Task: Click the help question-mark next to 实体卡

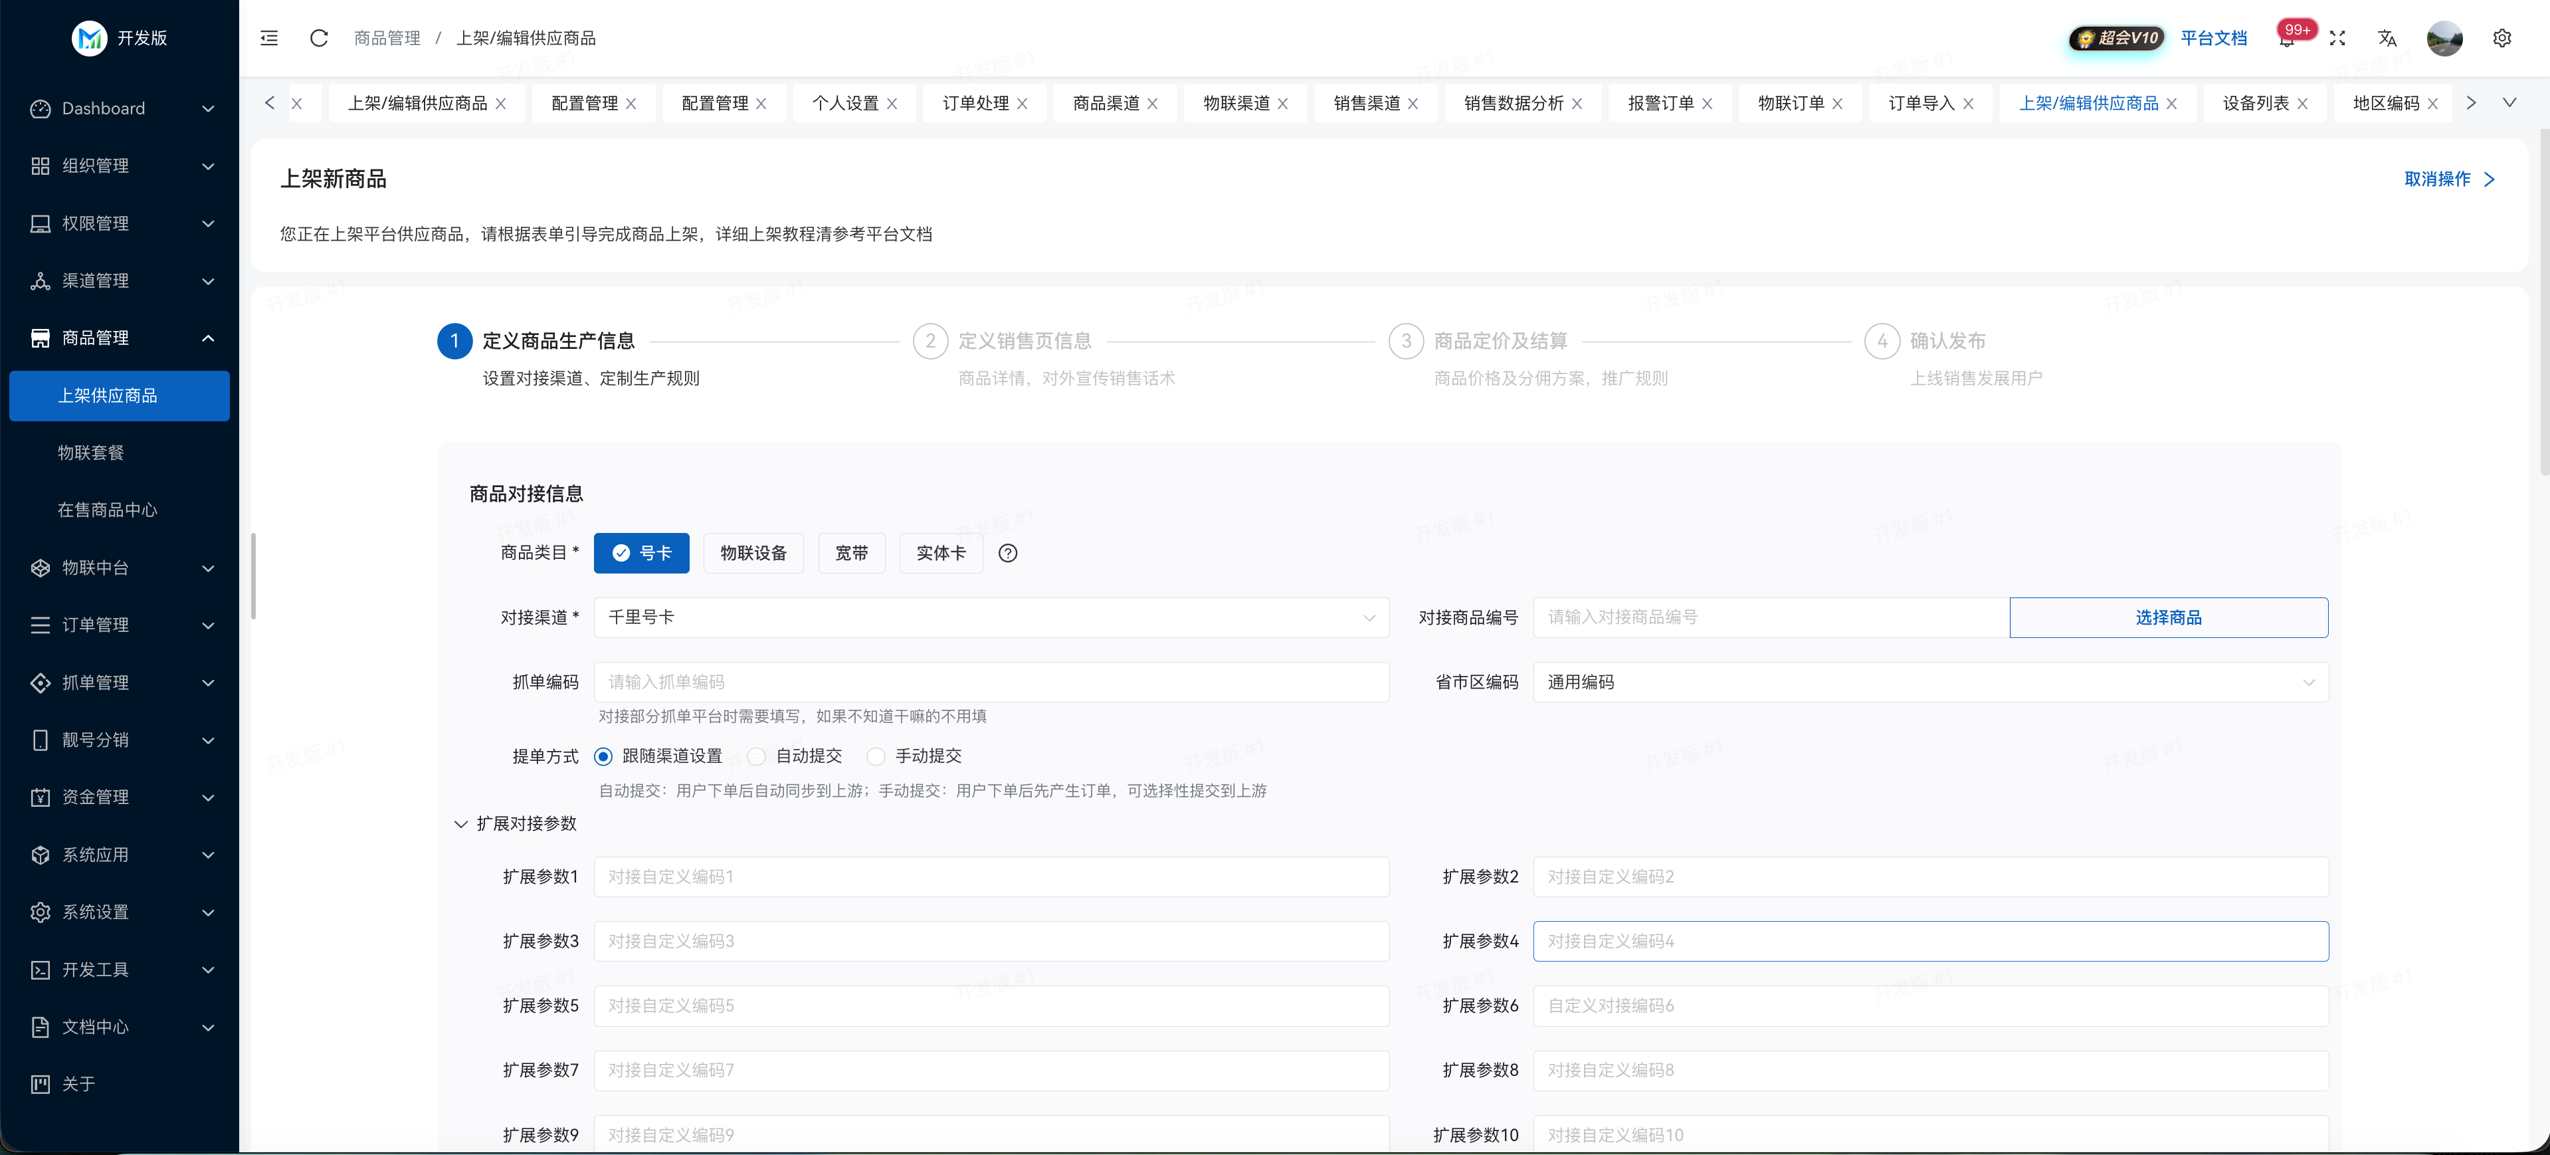Action: [x=1008, y=554]
